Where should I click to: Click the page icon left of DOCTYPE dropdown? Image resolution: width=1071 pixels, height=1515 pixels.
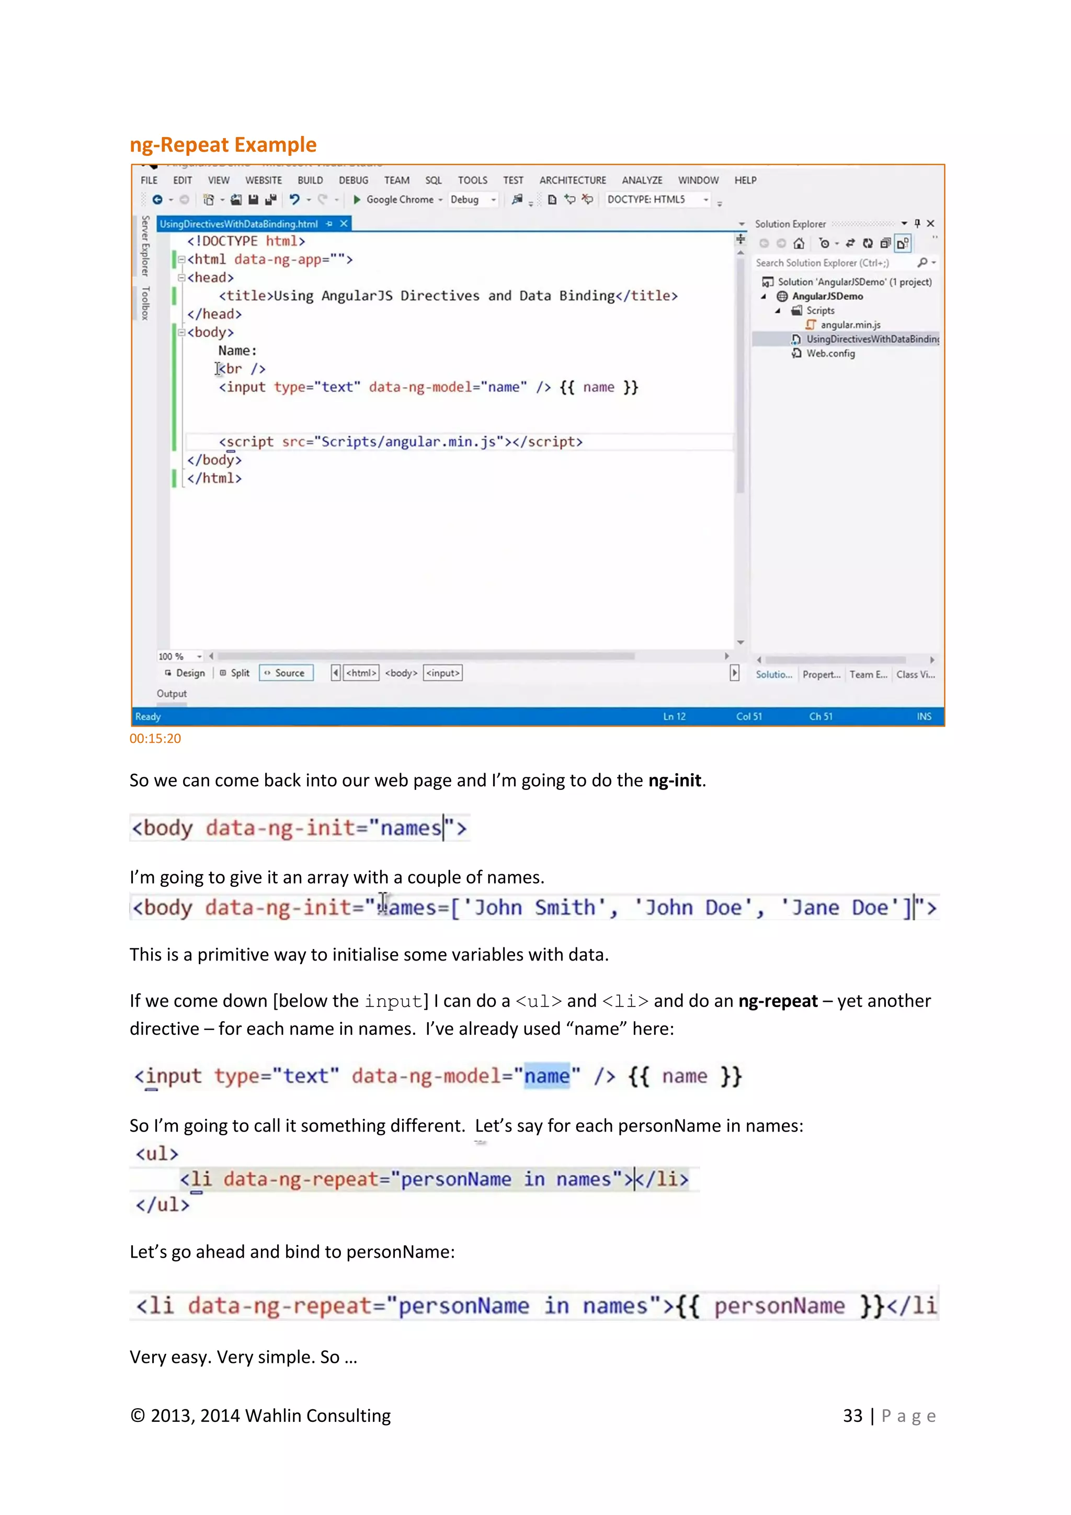pyautogui.click(x=552, y=199)
